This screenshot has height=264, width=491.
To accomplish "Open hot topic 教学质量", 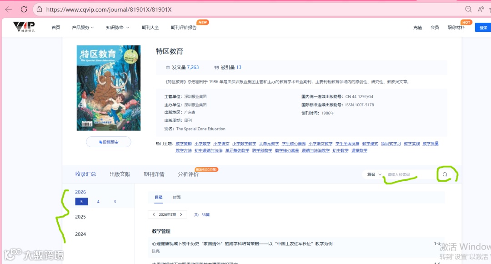I will pyautogui.click(x=431, y=144).
